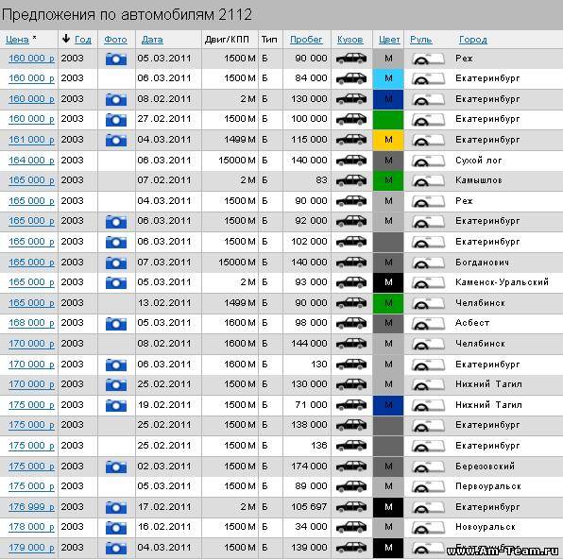View photo for the Каменск-Уральский listing
The height and width of the screenshot is (560, 563).
click(116, 282)
